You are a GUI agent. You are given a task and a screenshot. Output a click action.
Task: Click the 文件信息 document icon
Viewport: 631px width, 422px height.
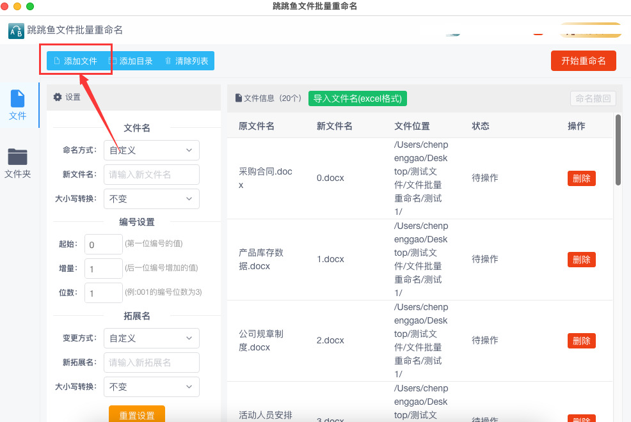[x=238, y=98]
